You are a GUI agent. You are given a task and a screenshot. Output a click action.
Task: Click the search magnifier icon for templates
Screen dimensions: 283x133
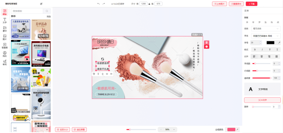coord(47,11)
